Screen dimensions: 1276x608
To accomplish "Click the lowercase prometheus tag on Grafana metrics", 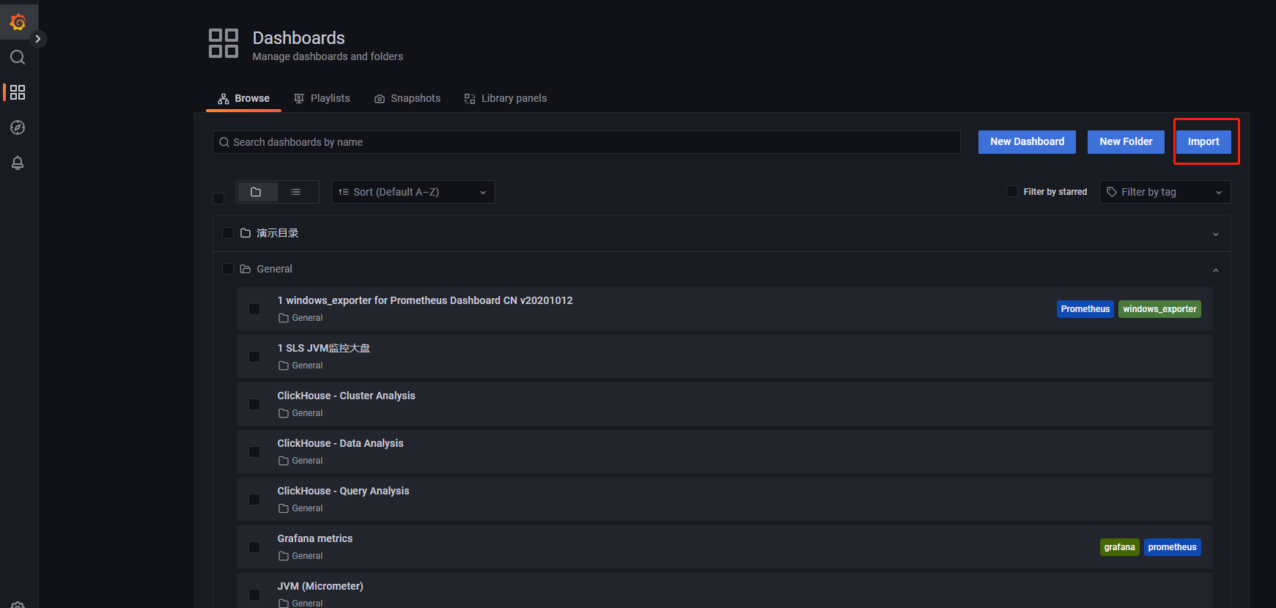I will pos(1172,547).
